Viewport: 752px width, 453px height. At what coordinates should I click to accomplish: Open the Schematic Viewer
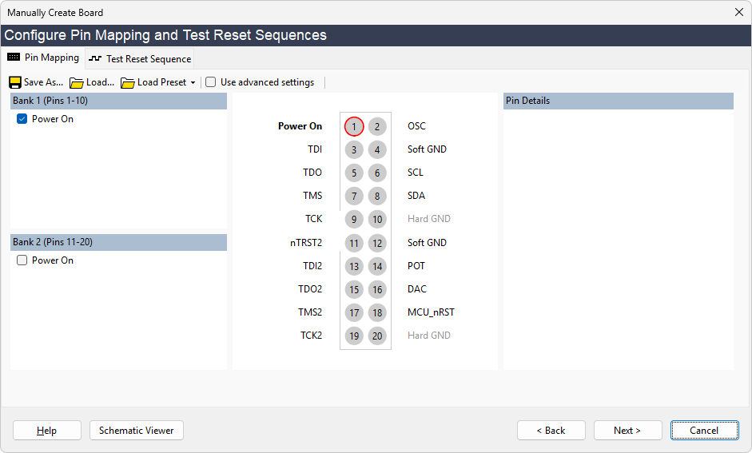[137, 431]
